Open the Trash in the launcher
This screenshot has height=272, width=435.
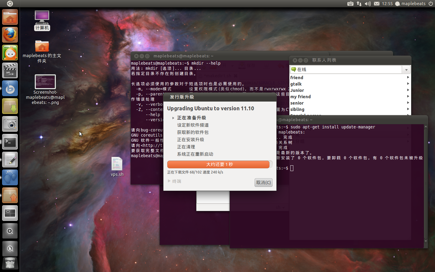(10, 264)
